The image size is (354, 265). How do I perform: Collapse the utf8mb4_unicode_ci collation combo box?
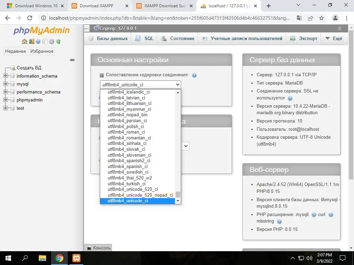(x=140, y=85)
